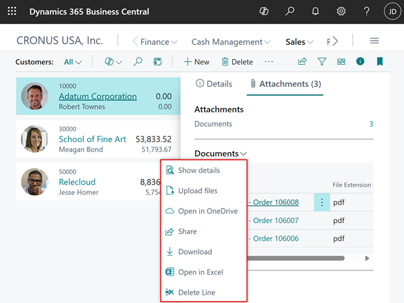Screen dimensions: 404x303
Task: Open Relecloud customer card
Action: pos(77,182)
